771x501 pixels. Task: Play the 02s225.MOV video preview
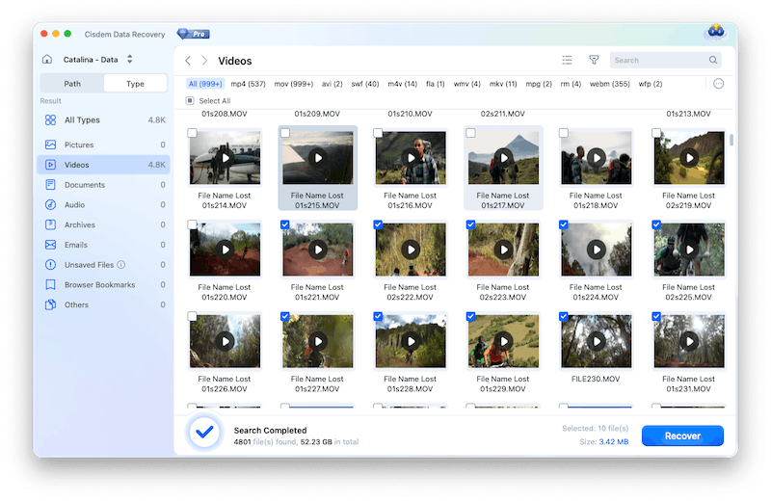689,250
